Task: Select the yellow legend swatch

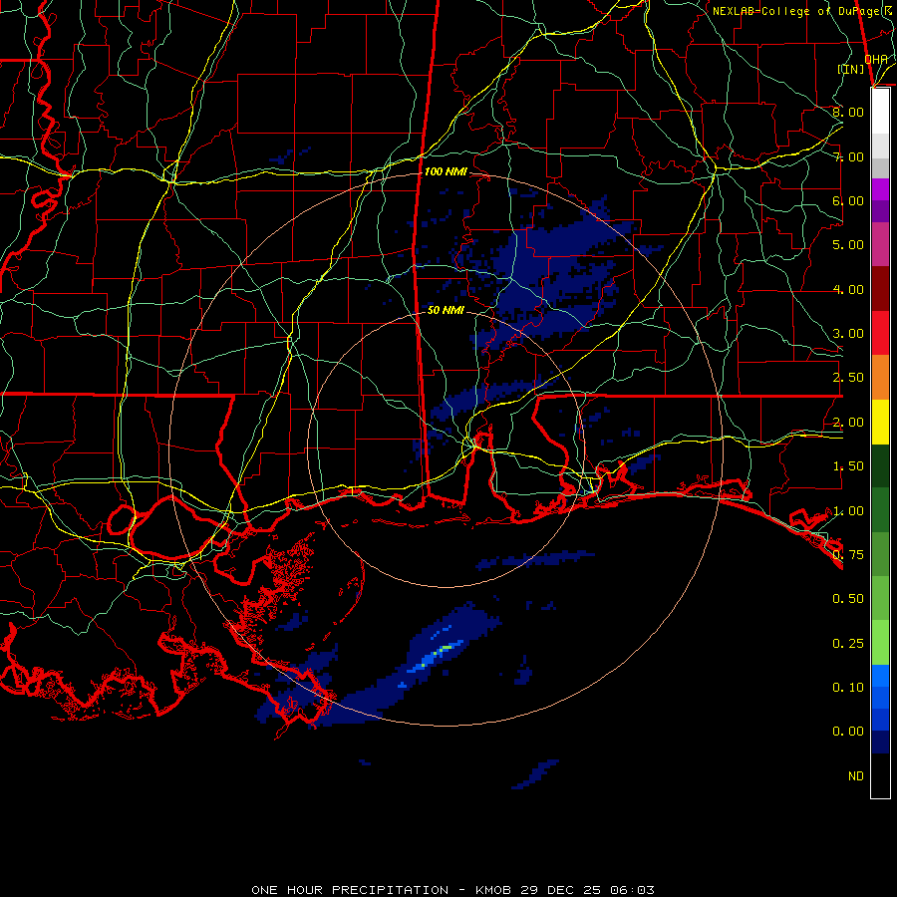Action: [880, 423]
